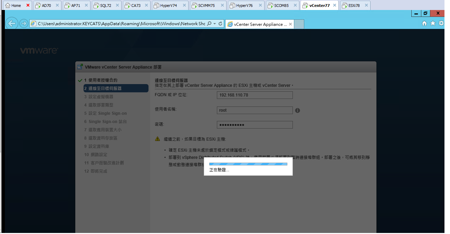Select step 4 選取部署類型
450x234 pixels.
pyautogui.click(x=99, y=105)
